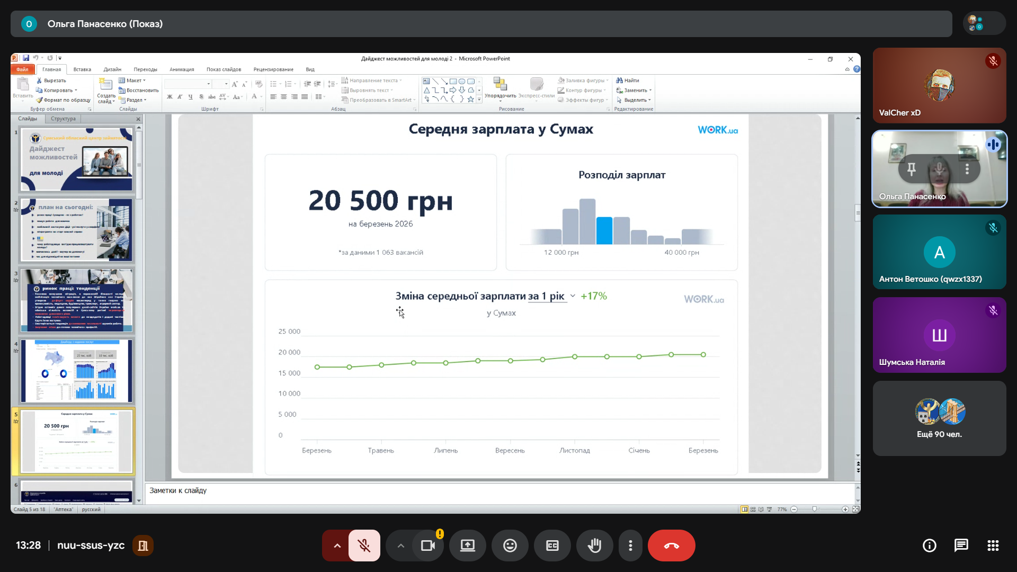
Task: Open the present screen option
Action: (467, 546)
